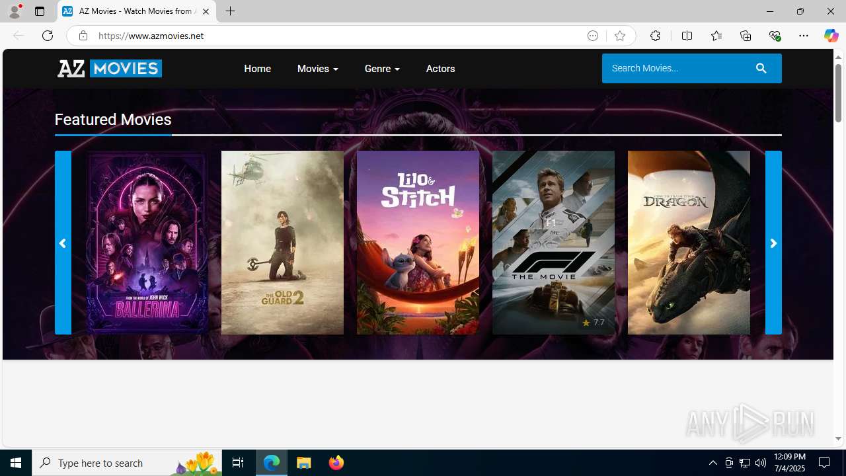Expand the Movies dropdown menu

[x=318, y=69]
